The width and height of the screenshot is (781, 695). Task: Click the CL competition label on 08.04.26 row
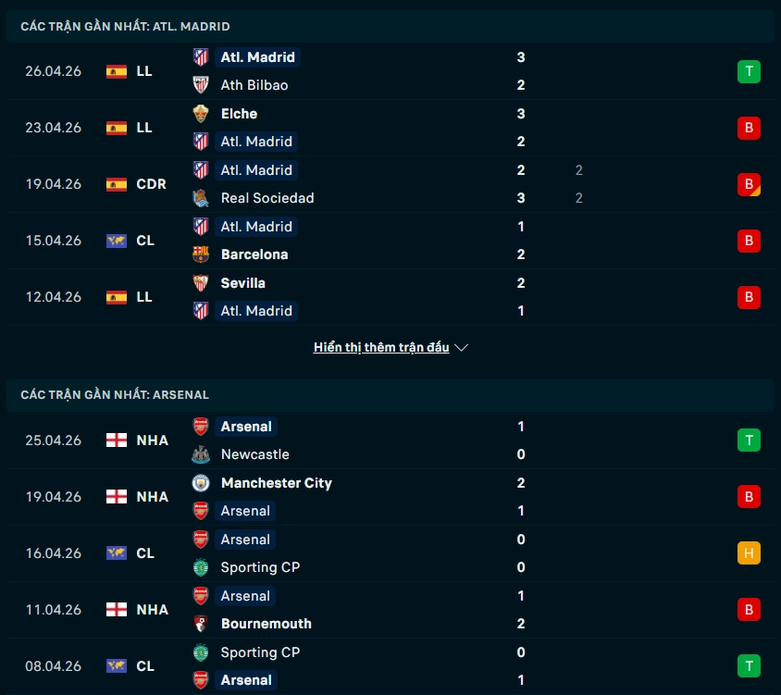tap(145, 665)
